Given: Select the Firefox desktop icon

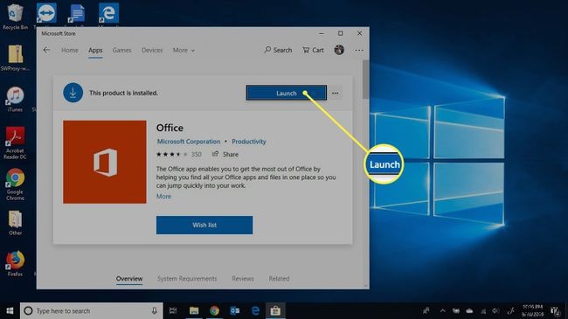Looking at the screenshot, I should pos(15,264).
